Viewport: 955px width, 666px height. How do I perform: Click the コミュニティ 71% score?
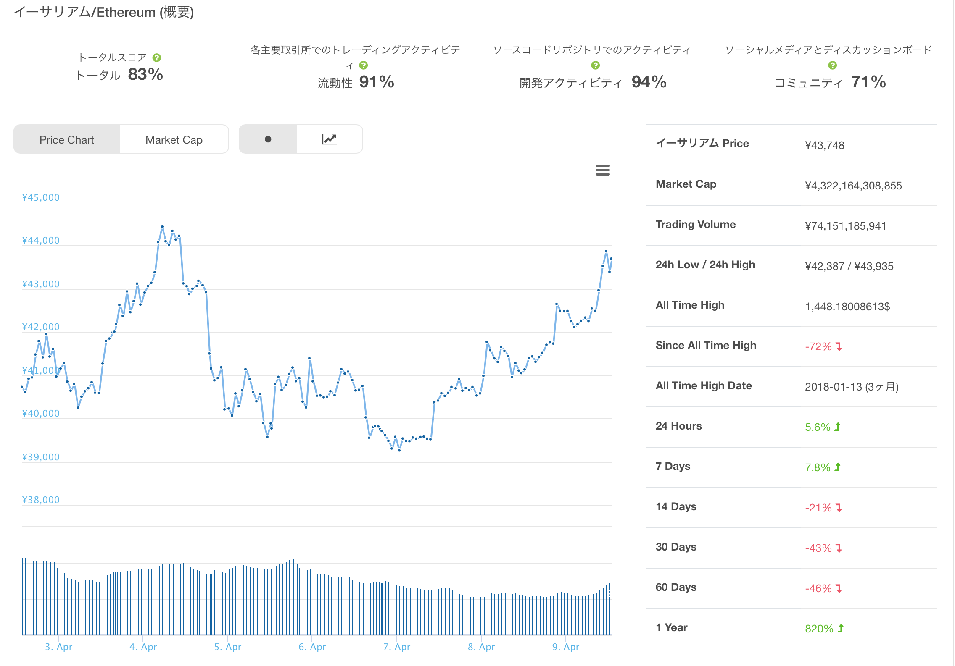click(x=830, y=82)
